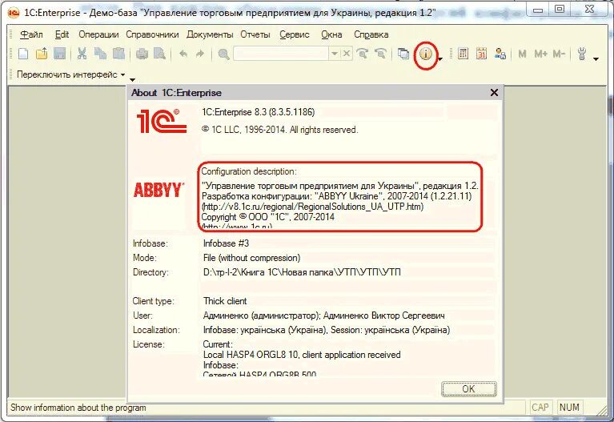Click the Settings wrench tool icon
The height and width of the screenshot is (422, 614).
582,54
